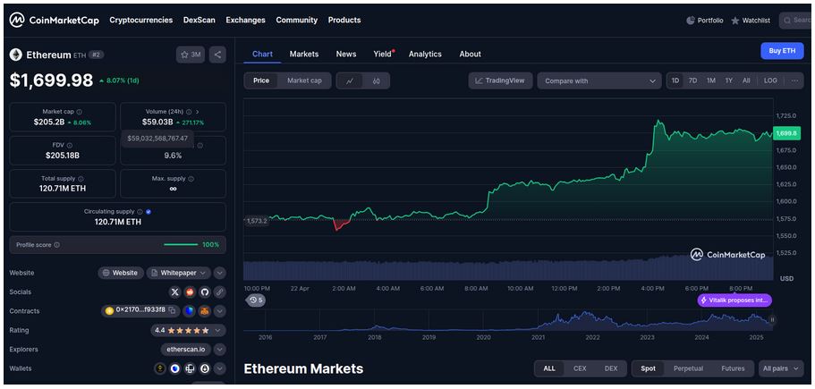Open the Watchlist link in header

[751, 21]
